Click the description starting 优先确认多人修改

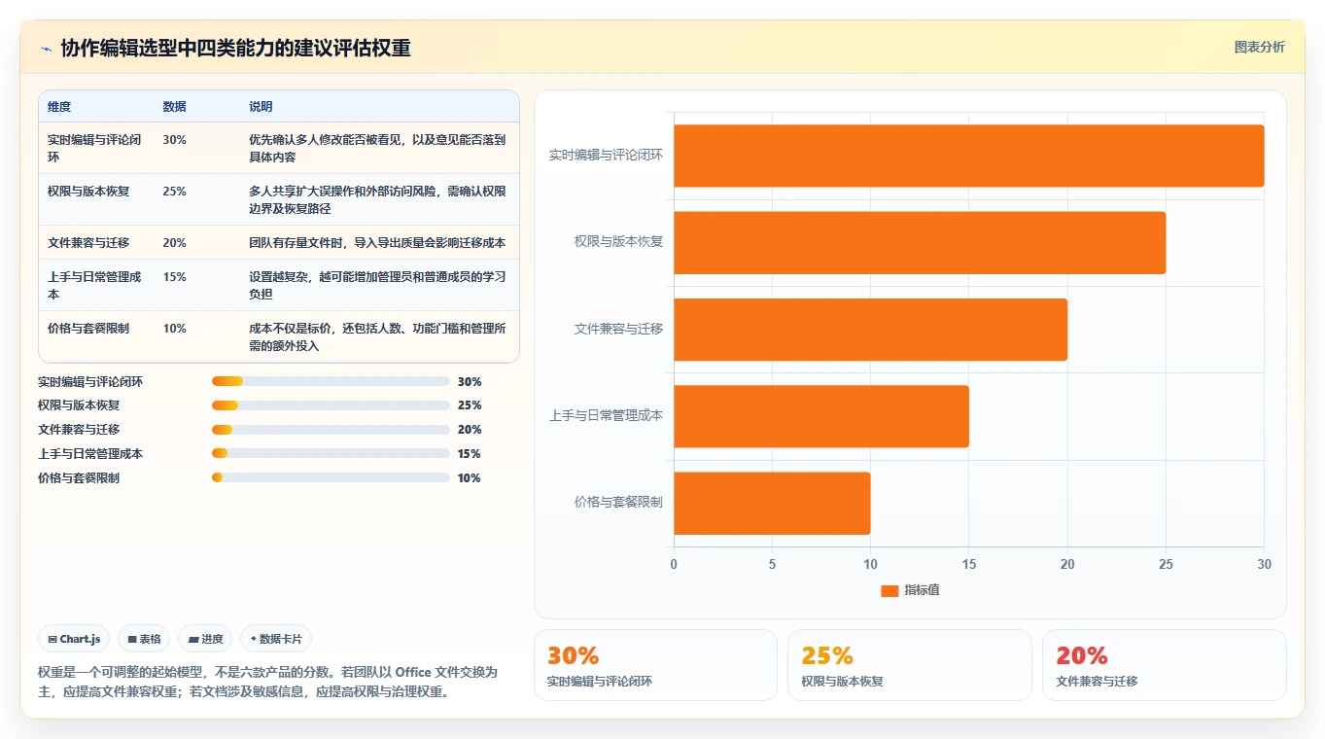(x=377, y=148)
